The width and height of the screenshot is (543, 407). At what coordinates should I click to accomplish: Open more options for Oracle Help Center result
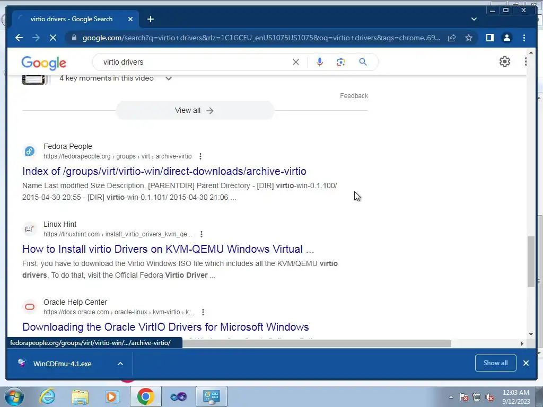203,312
